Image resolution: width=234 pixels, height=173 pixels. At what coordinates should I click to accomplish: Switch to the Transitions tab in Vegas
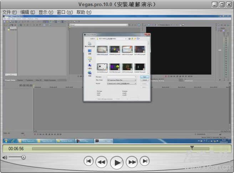[29, 80]
